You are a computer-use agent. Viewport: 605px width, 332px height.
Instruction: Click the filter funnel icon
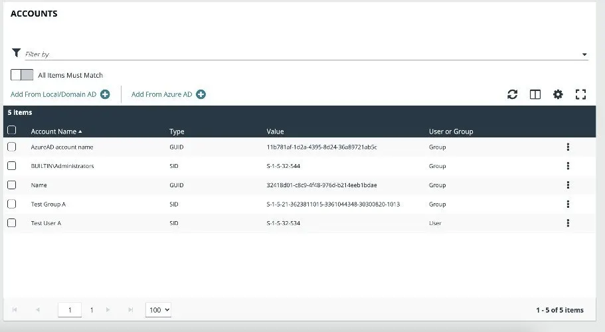(x=16, y=52)
